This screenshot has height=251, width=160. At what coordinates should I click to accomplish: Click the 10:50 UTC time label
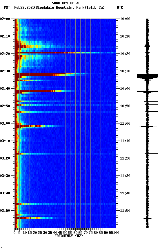coord(125,106)
